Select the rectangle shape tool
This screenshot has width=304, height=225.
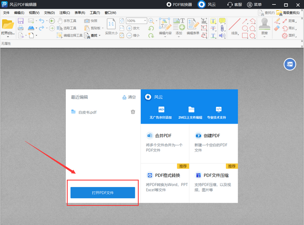245,35
